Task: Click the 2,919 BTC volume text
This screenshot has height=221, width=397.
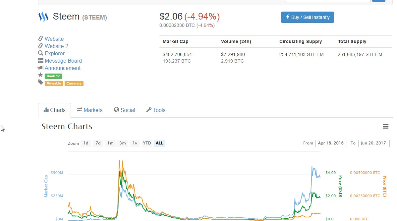Action: click(232, 61)
